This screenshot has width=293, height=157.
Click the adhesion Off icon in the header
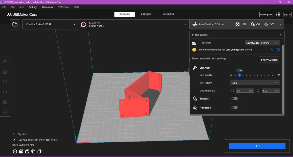(x=266, y=24)
